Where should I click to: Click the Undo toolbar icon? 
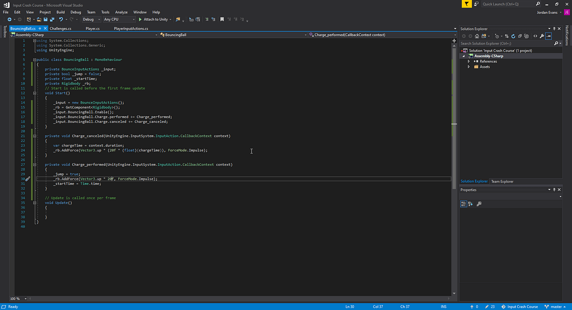coord(61,20)
